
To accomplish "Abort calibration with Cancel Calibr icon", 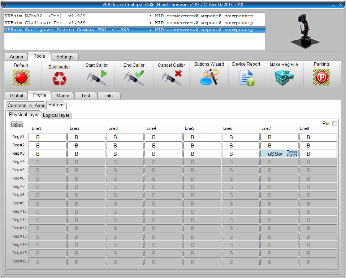I will [172, 78].
